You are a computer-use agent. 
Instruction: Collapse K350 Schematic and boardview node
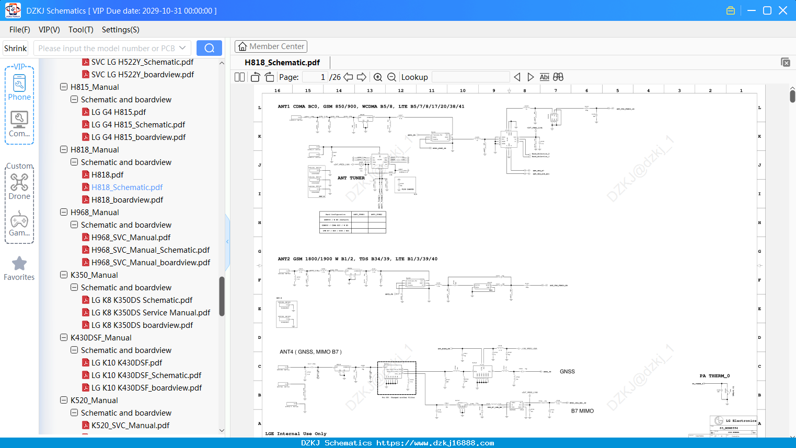(74, 287)
